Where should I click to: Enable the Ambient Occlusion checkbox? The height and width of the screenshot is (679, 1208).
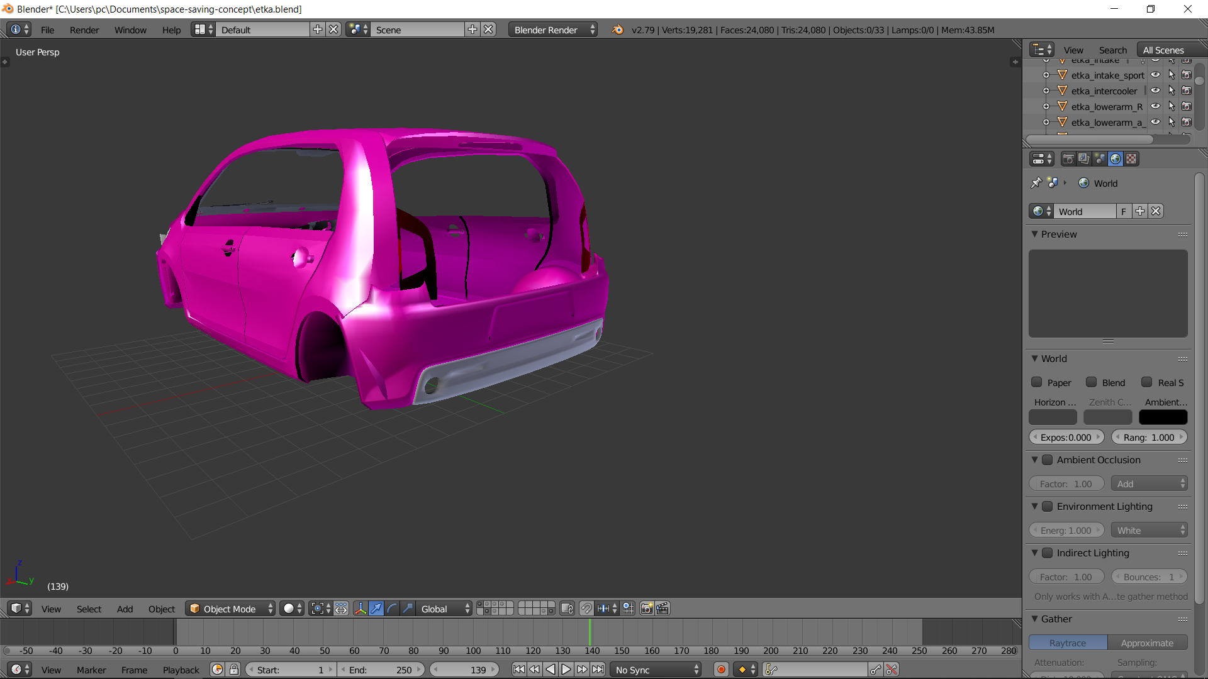tap(1048, 460)
